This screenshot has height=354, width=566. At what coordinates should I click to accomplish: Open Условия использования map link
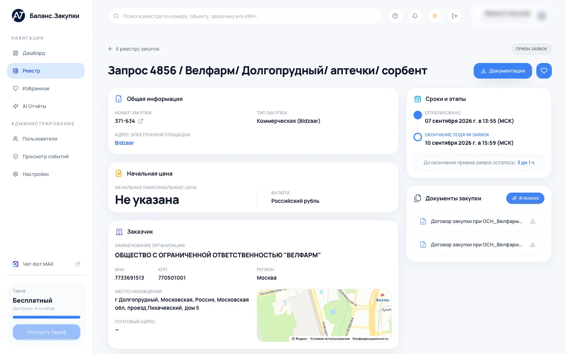point(330,339)
